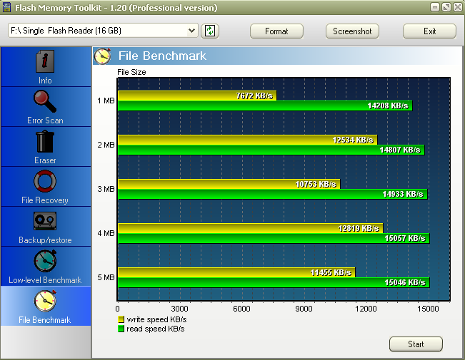This screenshot has width=465, height=360.
Task: Open the Eraser trash can tool
Action: pos(45,142)
